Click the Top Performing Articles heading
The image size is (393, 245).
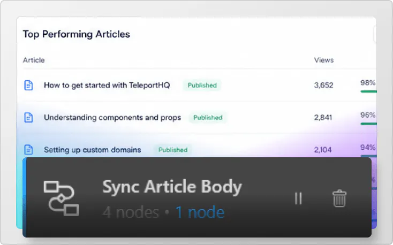click(x=76, y=34)
